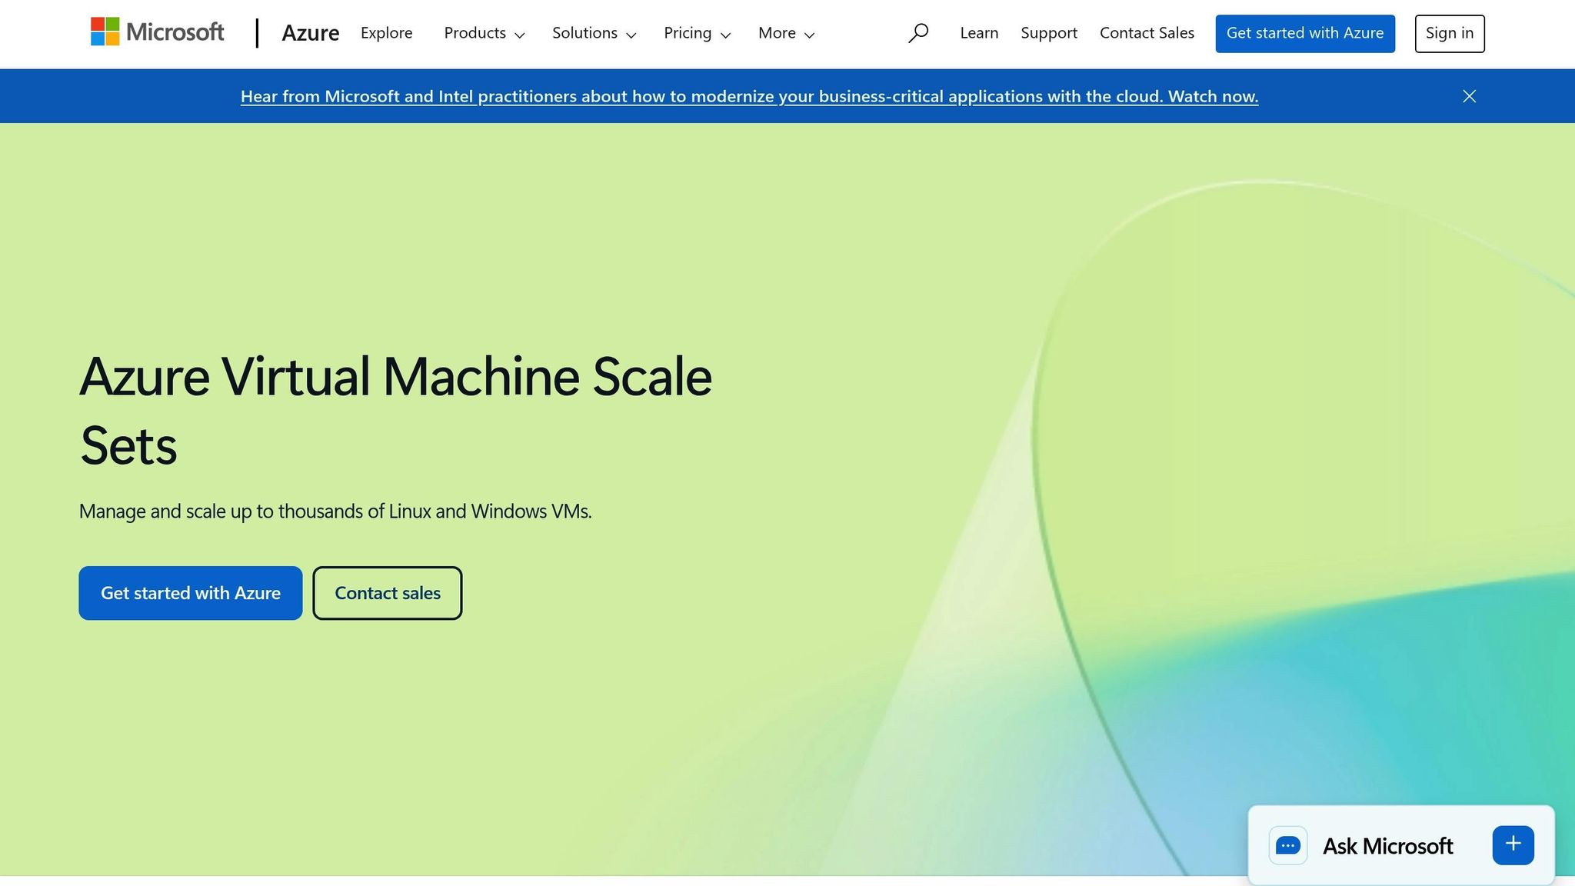Image resolution: width=1575 pixels, height=886 pixels.
Task: Click Get started with Azure hero button
Action: pos(190,592)
